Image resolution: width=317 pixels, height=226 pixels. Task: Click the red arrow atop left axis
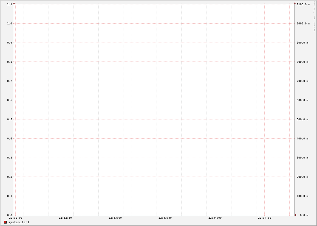[14, 3]
